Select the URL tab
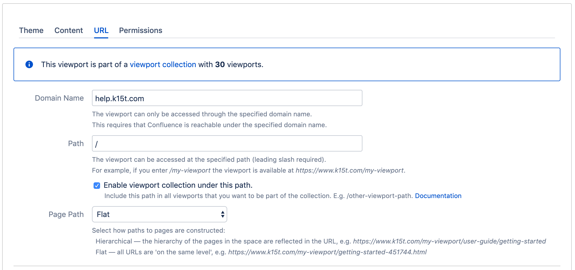 click(x=101, y=30)
